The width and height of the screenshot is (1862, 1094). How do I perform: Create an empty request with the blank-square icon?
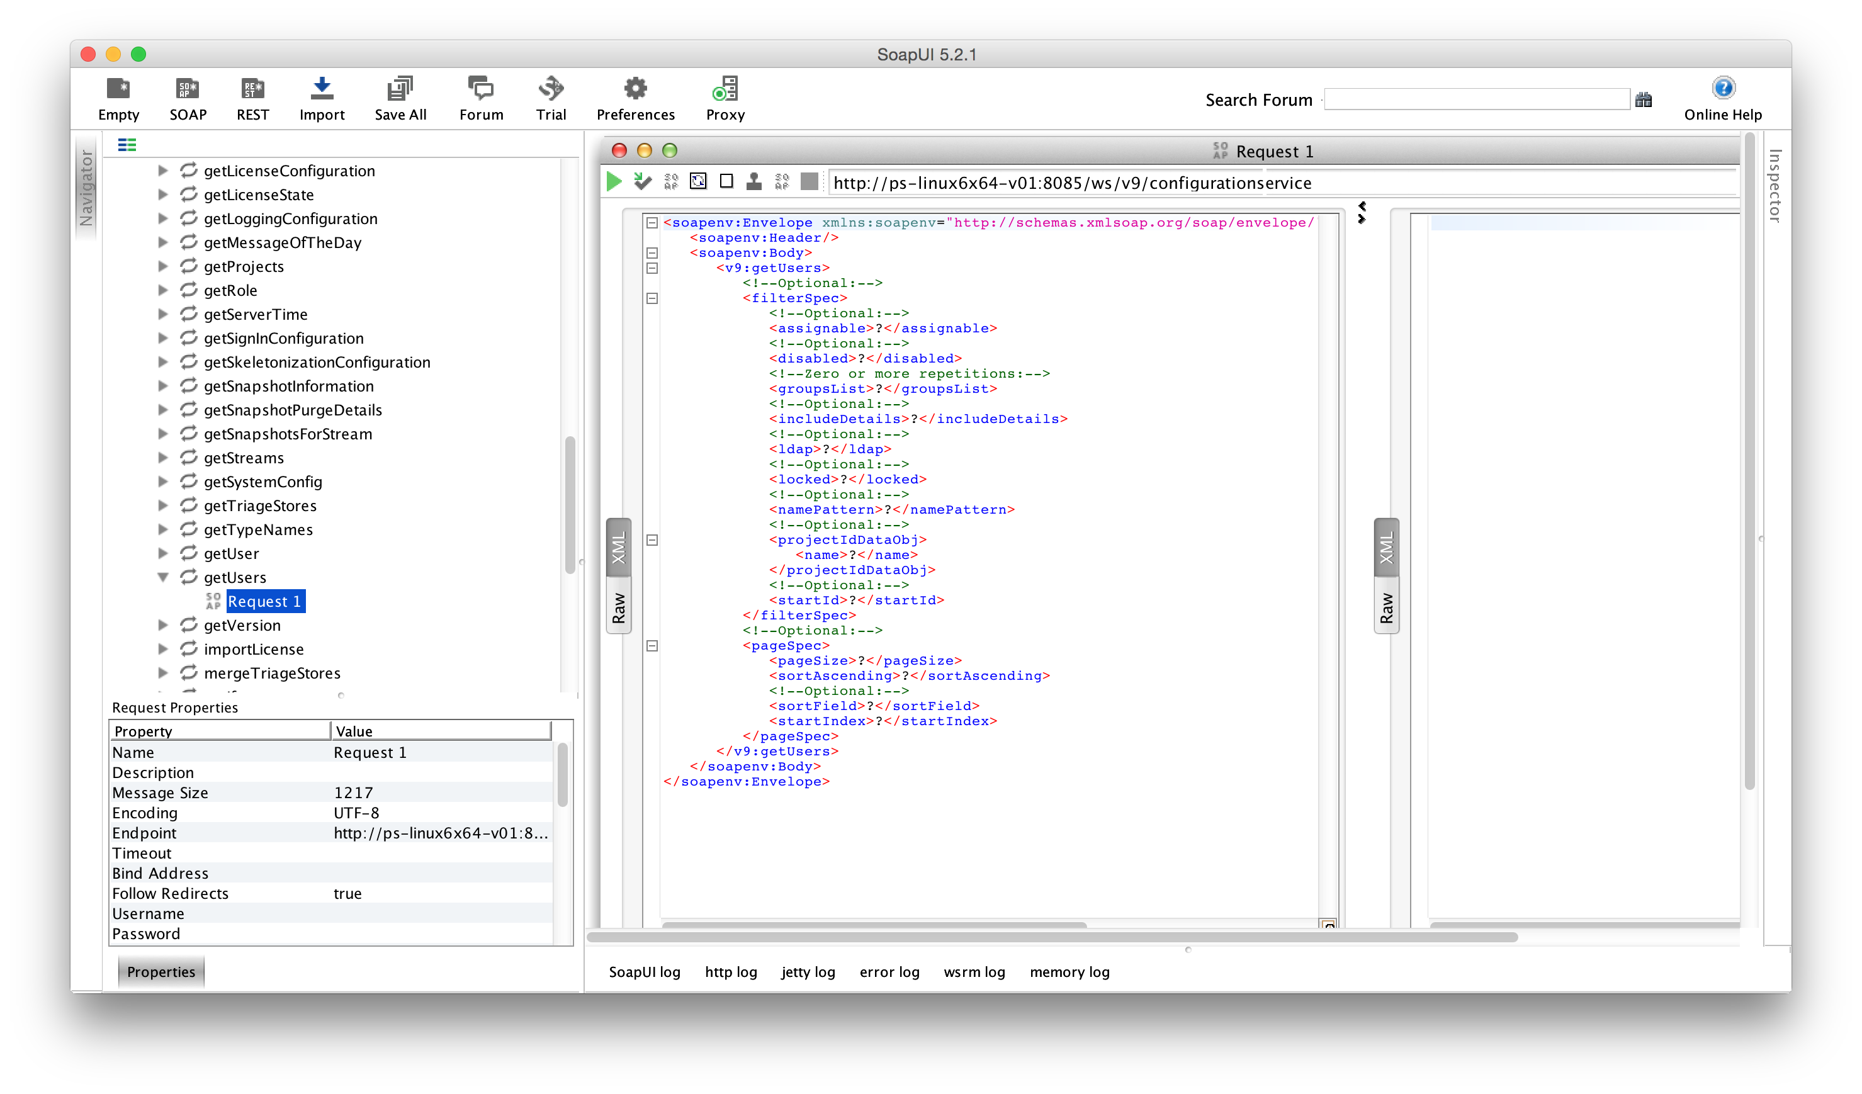[726, 181]
